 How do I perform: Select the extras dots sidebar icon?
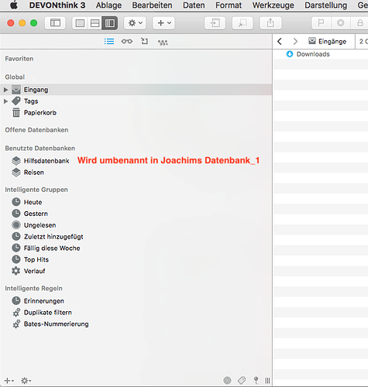(x=163, y=43)
